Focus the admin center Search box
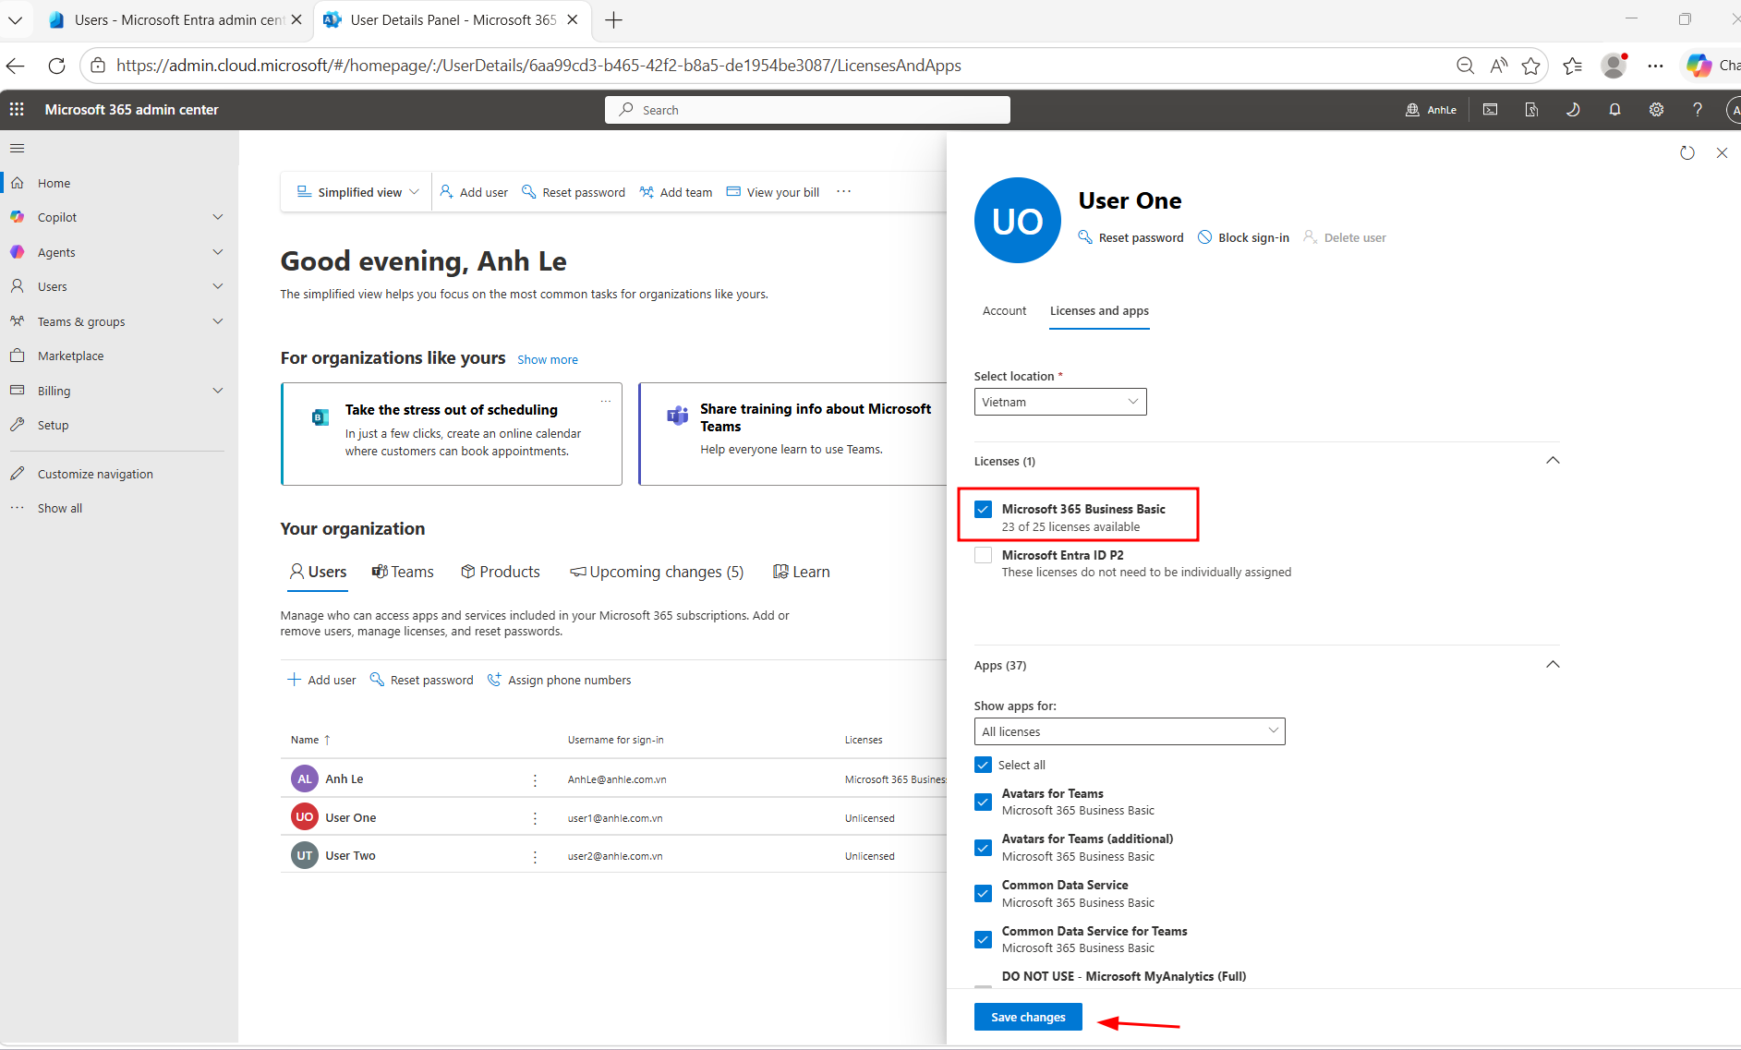1741x1050 pixels. 807,109
